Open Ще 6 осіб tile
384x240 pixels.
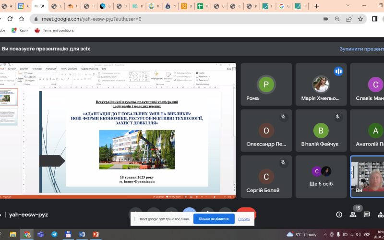321,176
